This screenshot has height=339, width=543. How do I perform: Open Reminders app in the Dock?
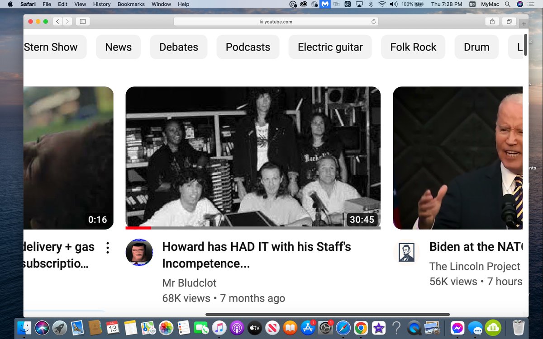(183, 327)
